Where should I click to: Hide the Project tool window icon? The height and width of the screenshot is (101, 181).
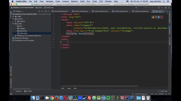(x=49, y=11)
